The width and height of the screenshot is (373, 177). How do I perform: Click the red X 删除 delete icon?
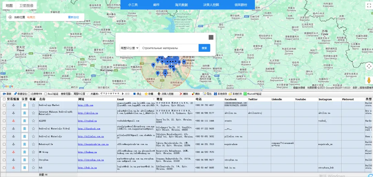point(181,94)
